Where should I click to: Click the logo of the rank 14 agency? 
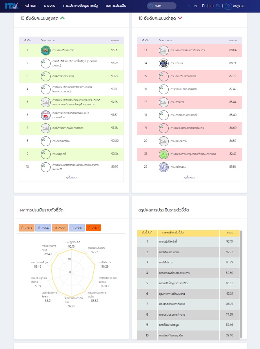click(164, 63)
